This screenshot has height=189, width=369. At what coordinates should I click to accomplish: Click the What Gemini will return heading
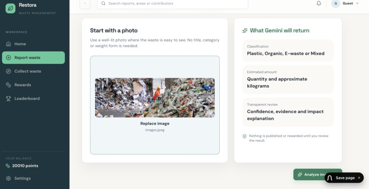pyautogui.click(x=280, y=31)
